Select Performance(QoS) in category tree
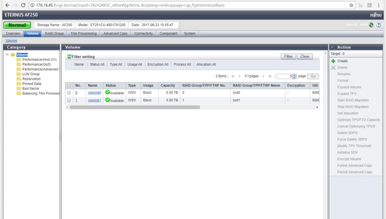Screen dimensions: 386x219 (x=37, y=64)
